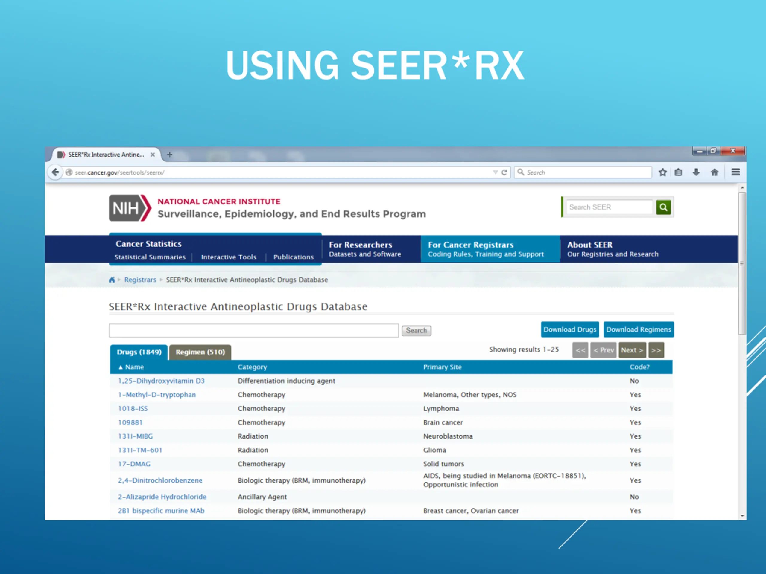Screen dimensions: 766x574
Task: Open the 1-Methyl-D-tryptophan drug link
Action: (x=157, y=395)
